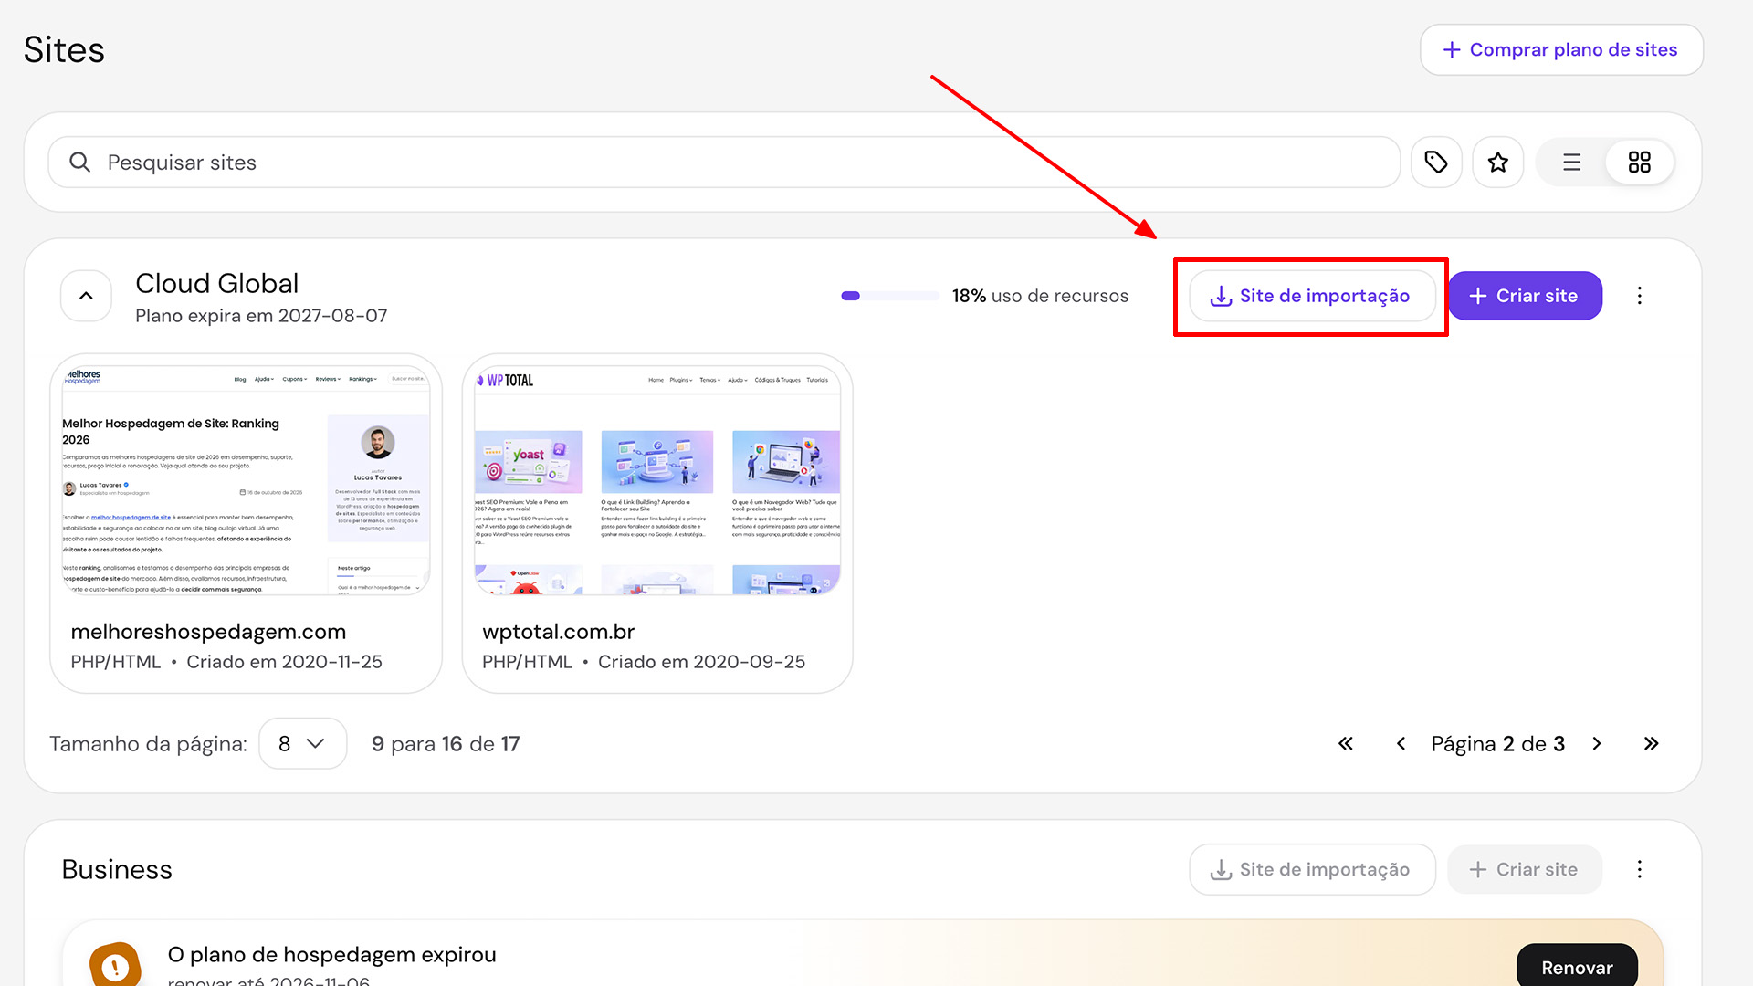
Task: Click Site de importação in Business plan
Action: 1312,869
